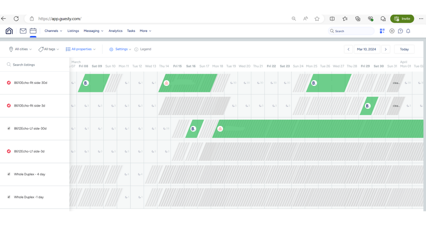Open the inbox envelope icon

(23, 31)
